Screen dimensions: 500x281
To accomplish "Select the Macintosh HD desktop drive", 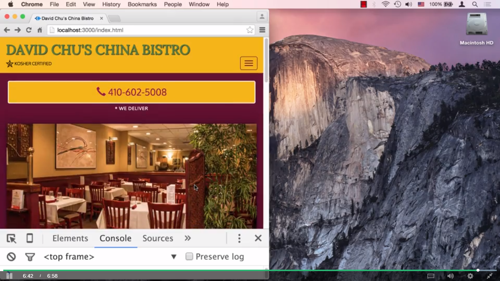I will 477,29.
